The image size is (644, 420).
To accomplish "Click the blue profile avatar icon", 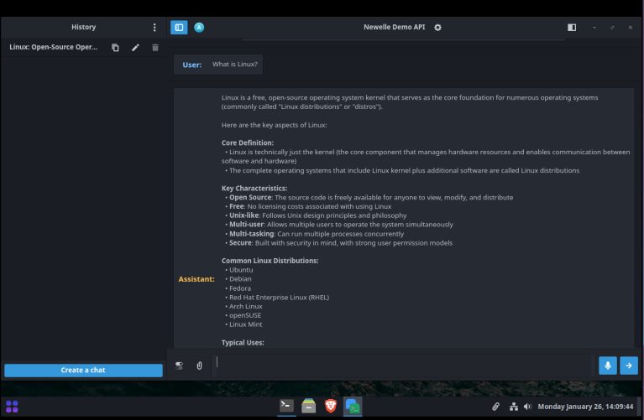I will [x=199, y=28].
